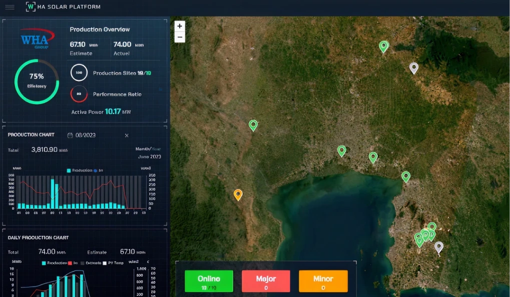Select the gray pin in upper-right map
Screen dimensions: 510x297
pos(413,67)
